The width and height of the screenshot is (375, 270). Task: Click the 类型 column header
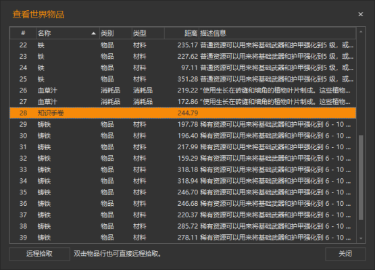point(148,33)
